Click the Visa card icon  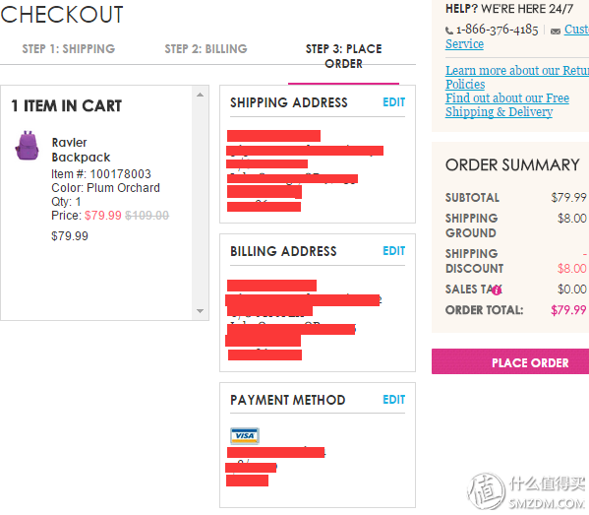pyautogui.click(x=245, y=436)
